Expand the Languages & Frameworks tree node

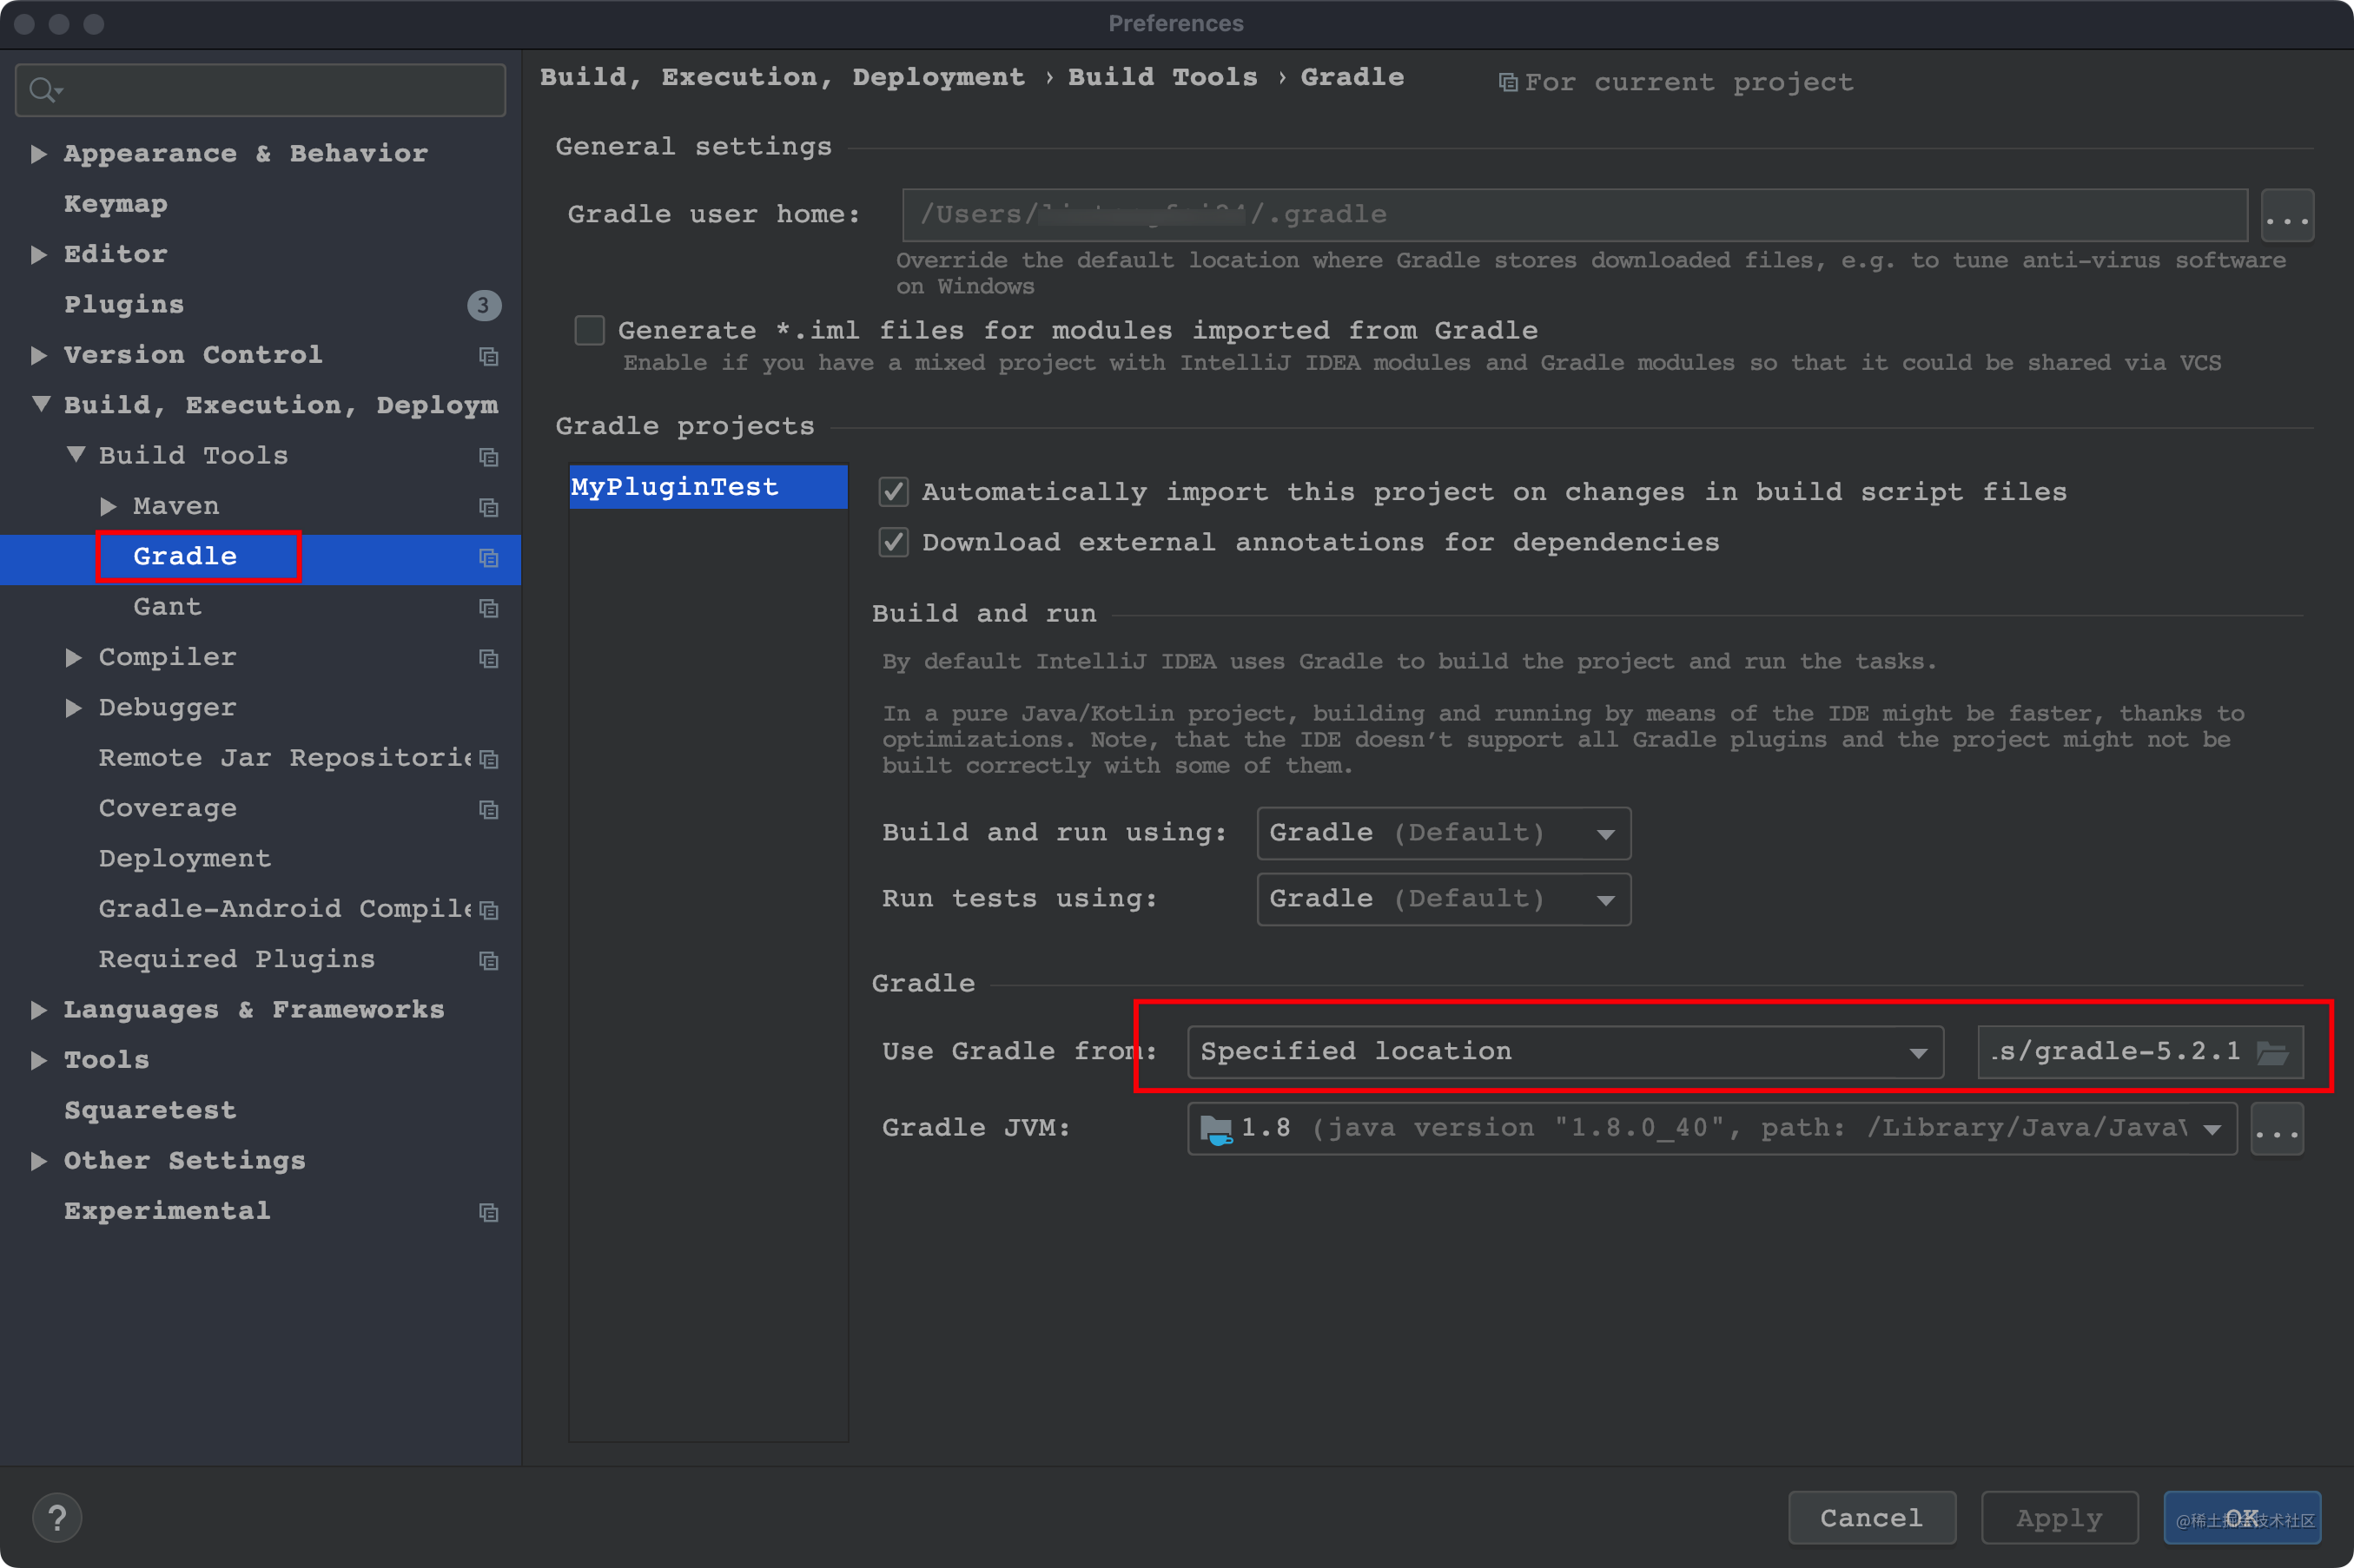40,1010
